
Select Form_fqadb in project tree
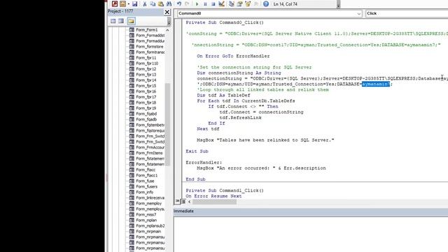[146, 120]
